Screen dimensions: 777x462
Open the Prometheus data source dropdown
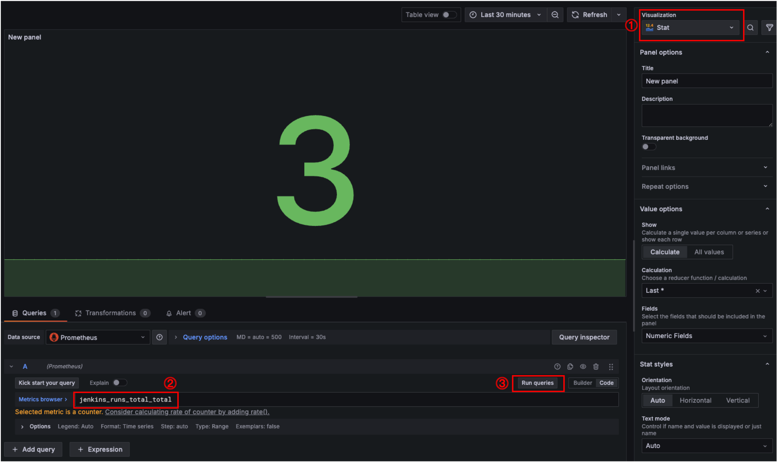pos(98,337)
